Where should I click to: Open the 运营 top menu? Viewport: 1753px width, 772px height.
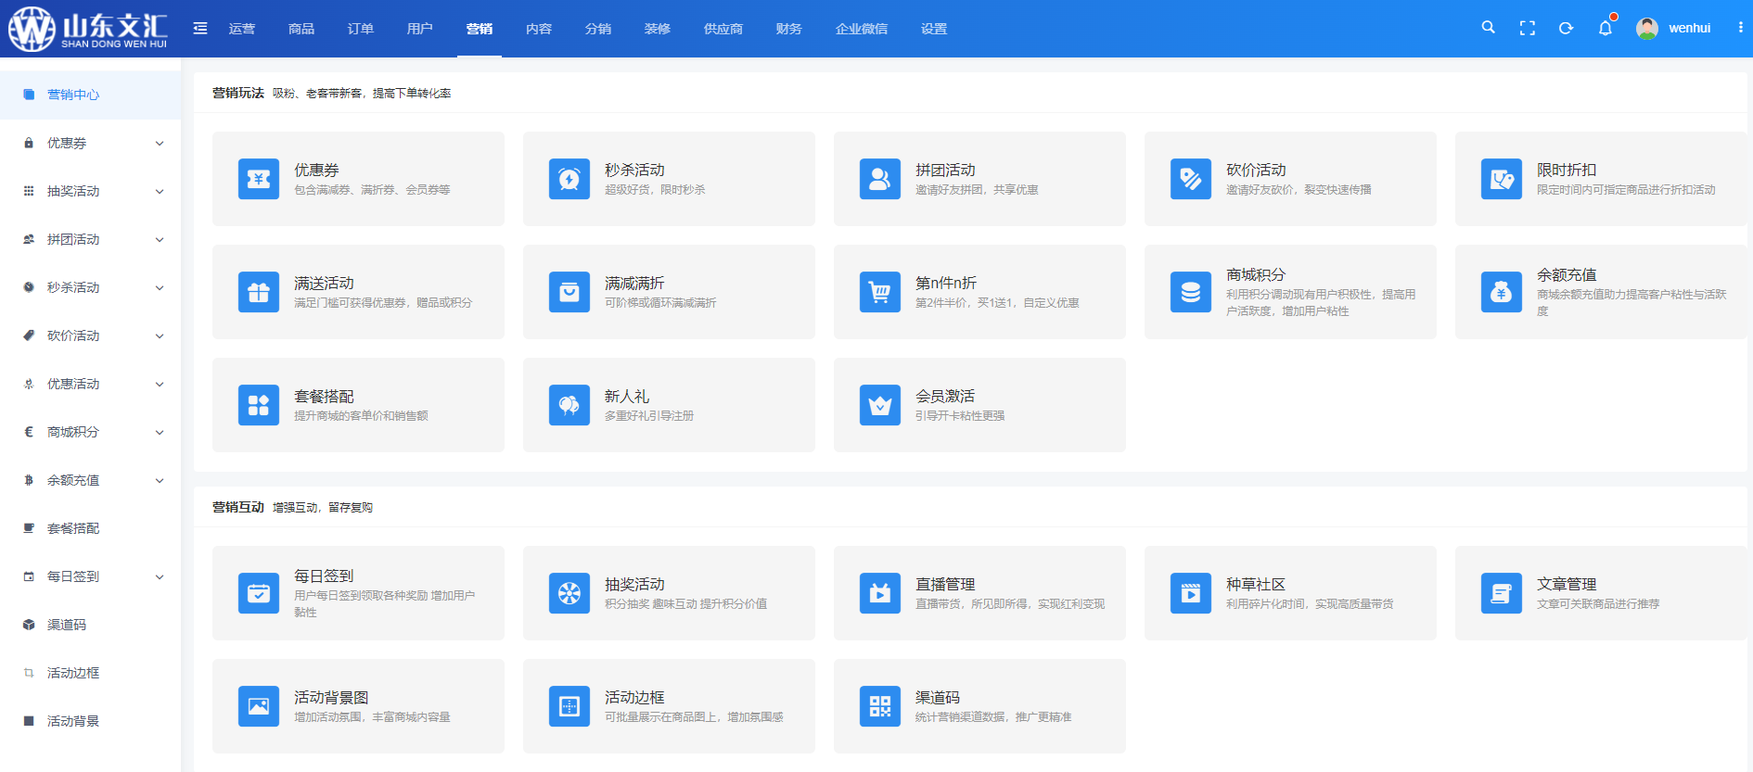coord(242,29)
